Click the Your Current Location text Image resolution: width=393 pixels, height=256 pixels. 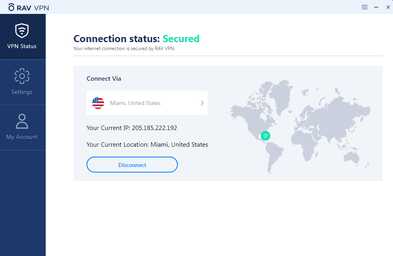tap(147, 145)
